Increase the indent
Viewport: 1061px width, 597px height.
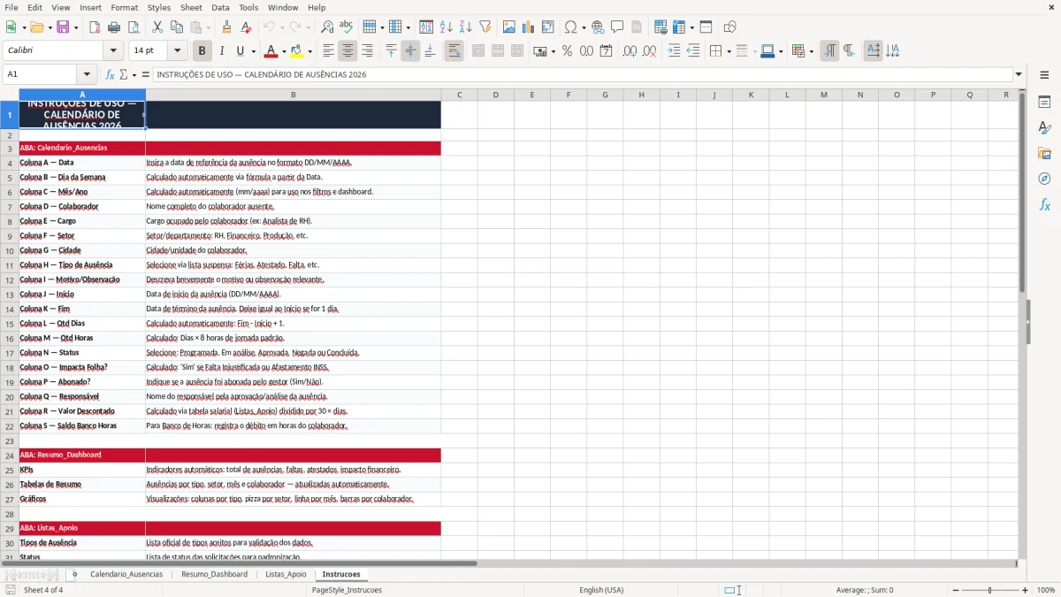674,51
